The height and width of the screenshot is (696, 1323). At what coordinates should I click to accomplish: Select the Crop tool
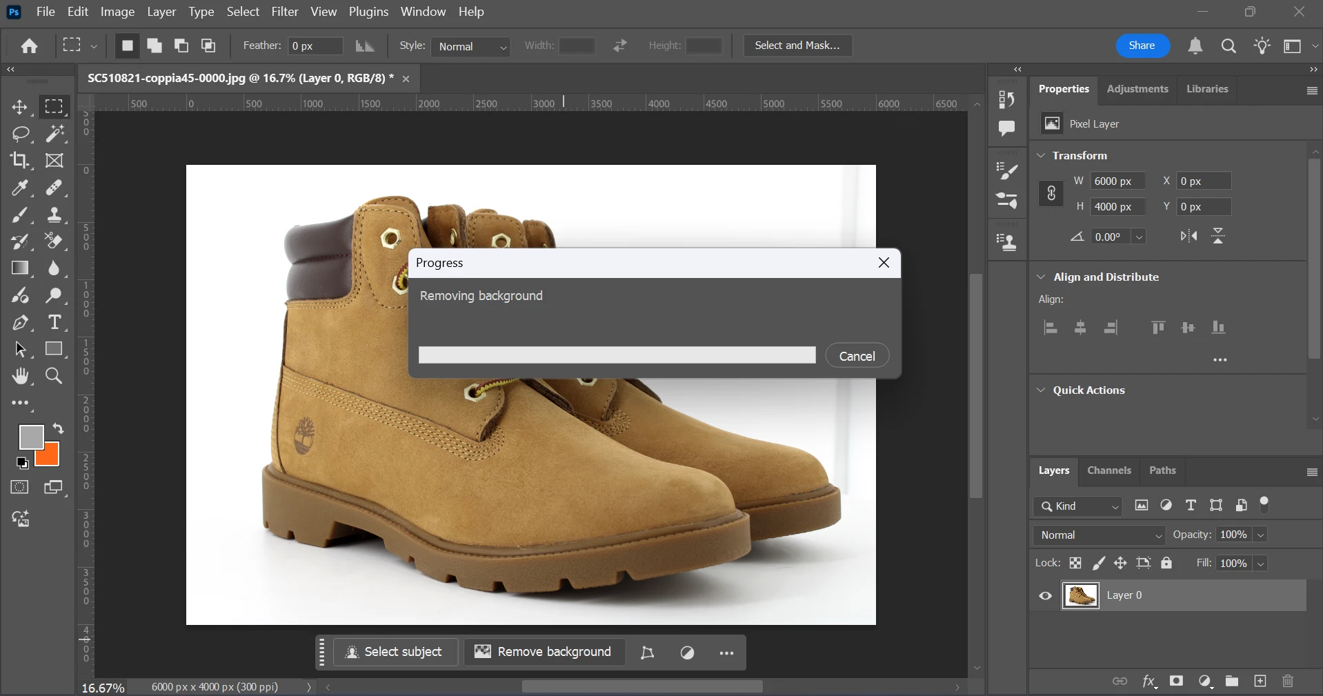click(x=20, y=160)
